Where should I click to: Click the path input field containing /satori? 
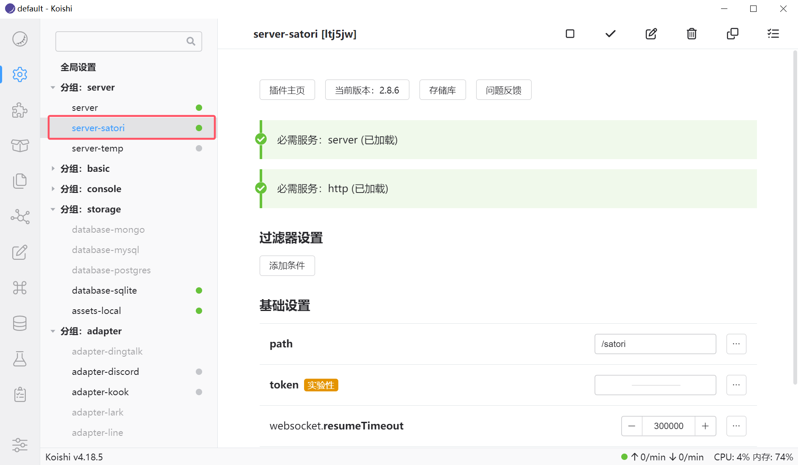(655, 344)
